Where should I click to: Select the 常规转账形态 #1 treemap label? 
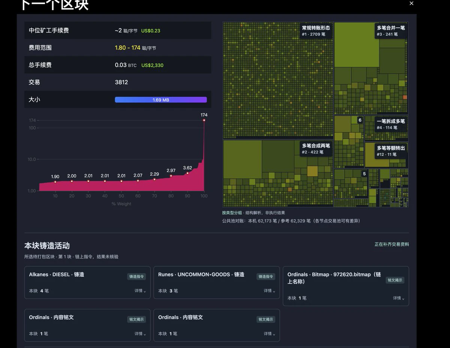(316, 31)
